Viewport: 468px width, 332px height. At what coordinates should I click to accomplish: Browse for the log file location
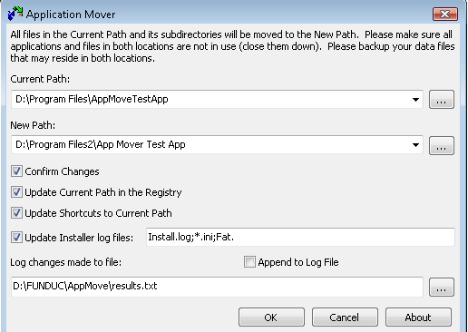click(x=442, y=287)
